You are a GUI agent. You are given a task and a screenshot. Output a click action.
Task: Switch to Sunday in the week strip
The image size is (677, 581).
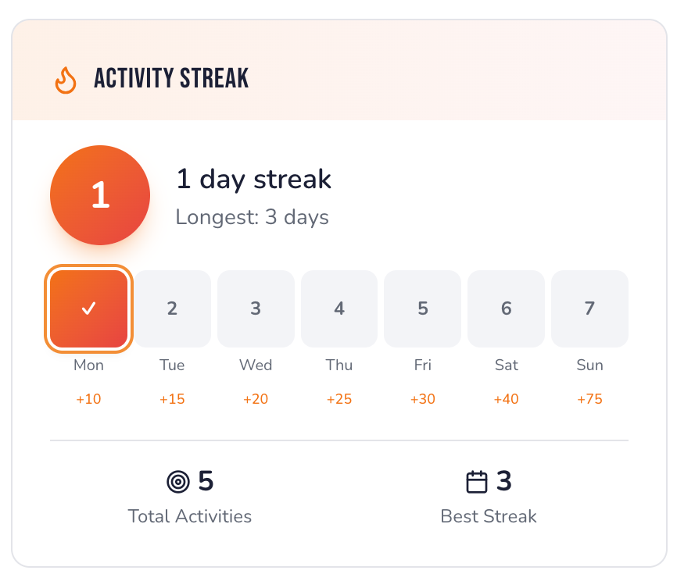(x=589, y=308)
